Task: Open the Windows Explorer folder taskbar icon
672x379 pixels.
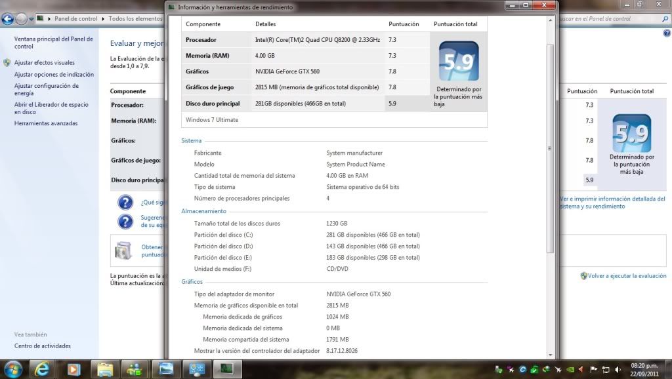Action: pyautogui.click(x=104, y=369)
